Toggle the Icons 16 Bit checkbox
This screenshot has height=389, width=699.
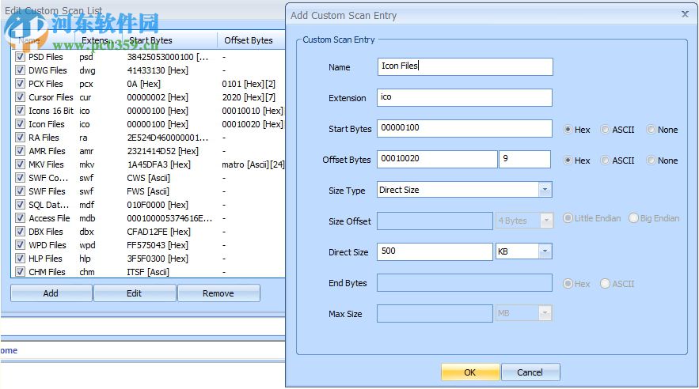20,111
